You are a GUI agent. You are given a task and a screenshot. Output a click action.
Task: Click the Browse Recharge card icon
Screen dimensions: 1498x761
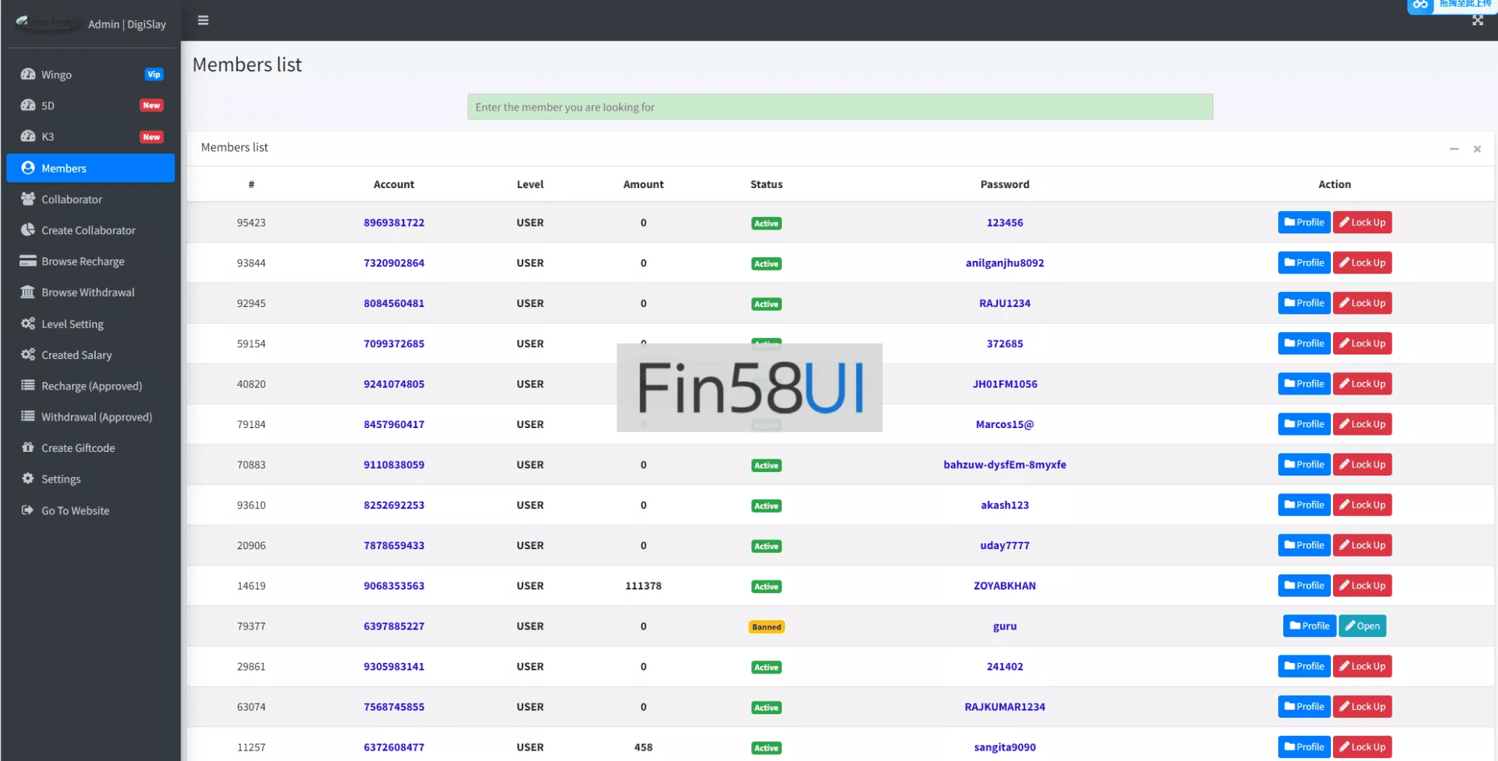(28, 261)
